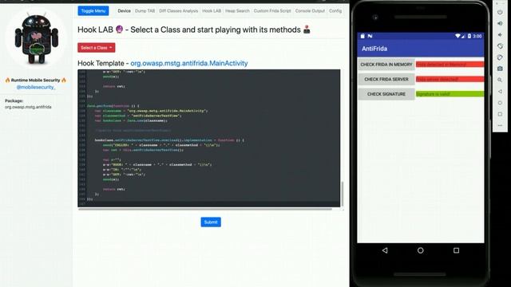Screen dimensions: 511x287
Task: Tap CHECK FRIDA IN MEMORY button
Action: [386, 65]
